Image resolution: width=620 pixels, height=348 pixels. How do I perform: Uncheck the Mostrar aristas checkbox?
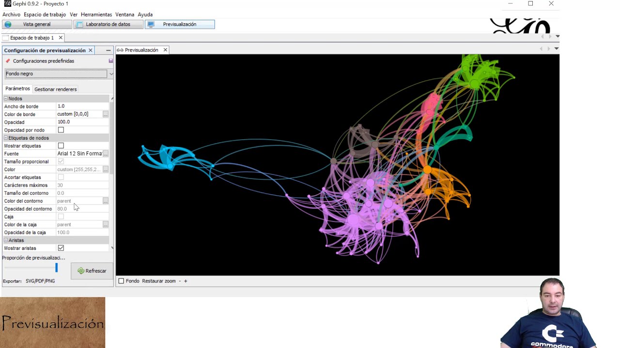click(61, 248)
